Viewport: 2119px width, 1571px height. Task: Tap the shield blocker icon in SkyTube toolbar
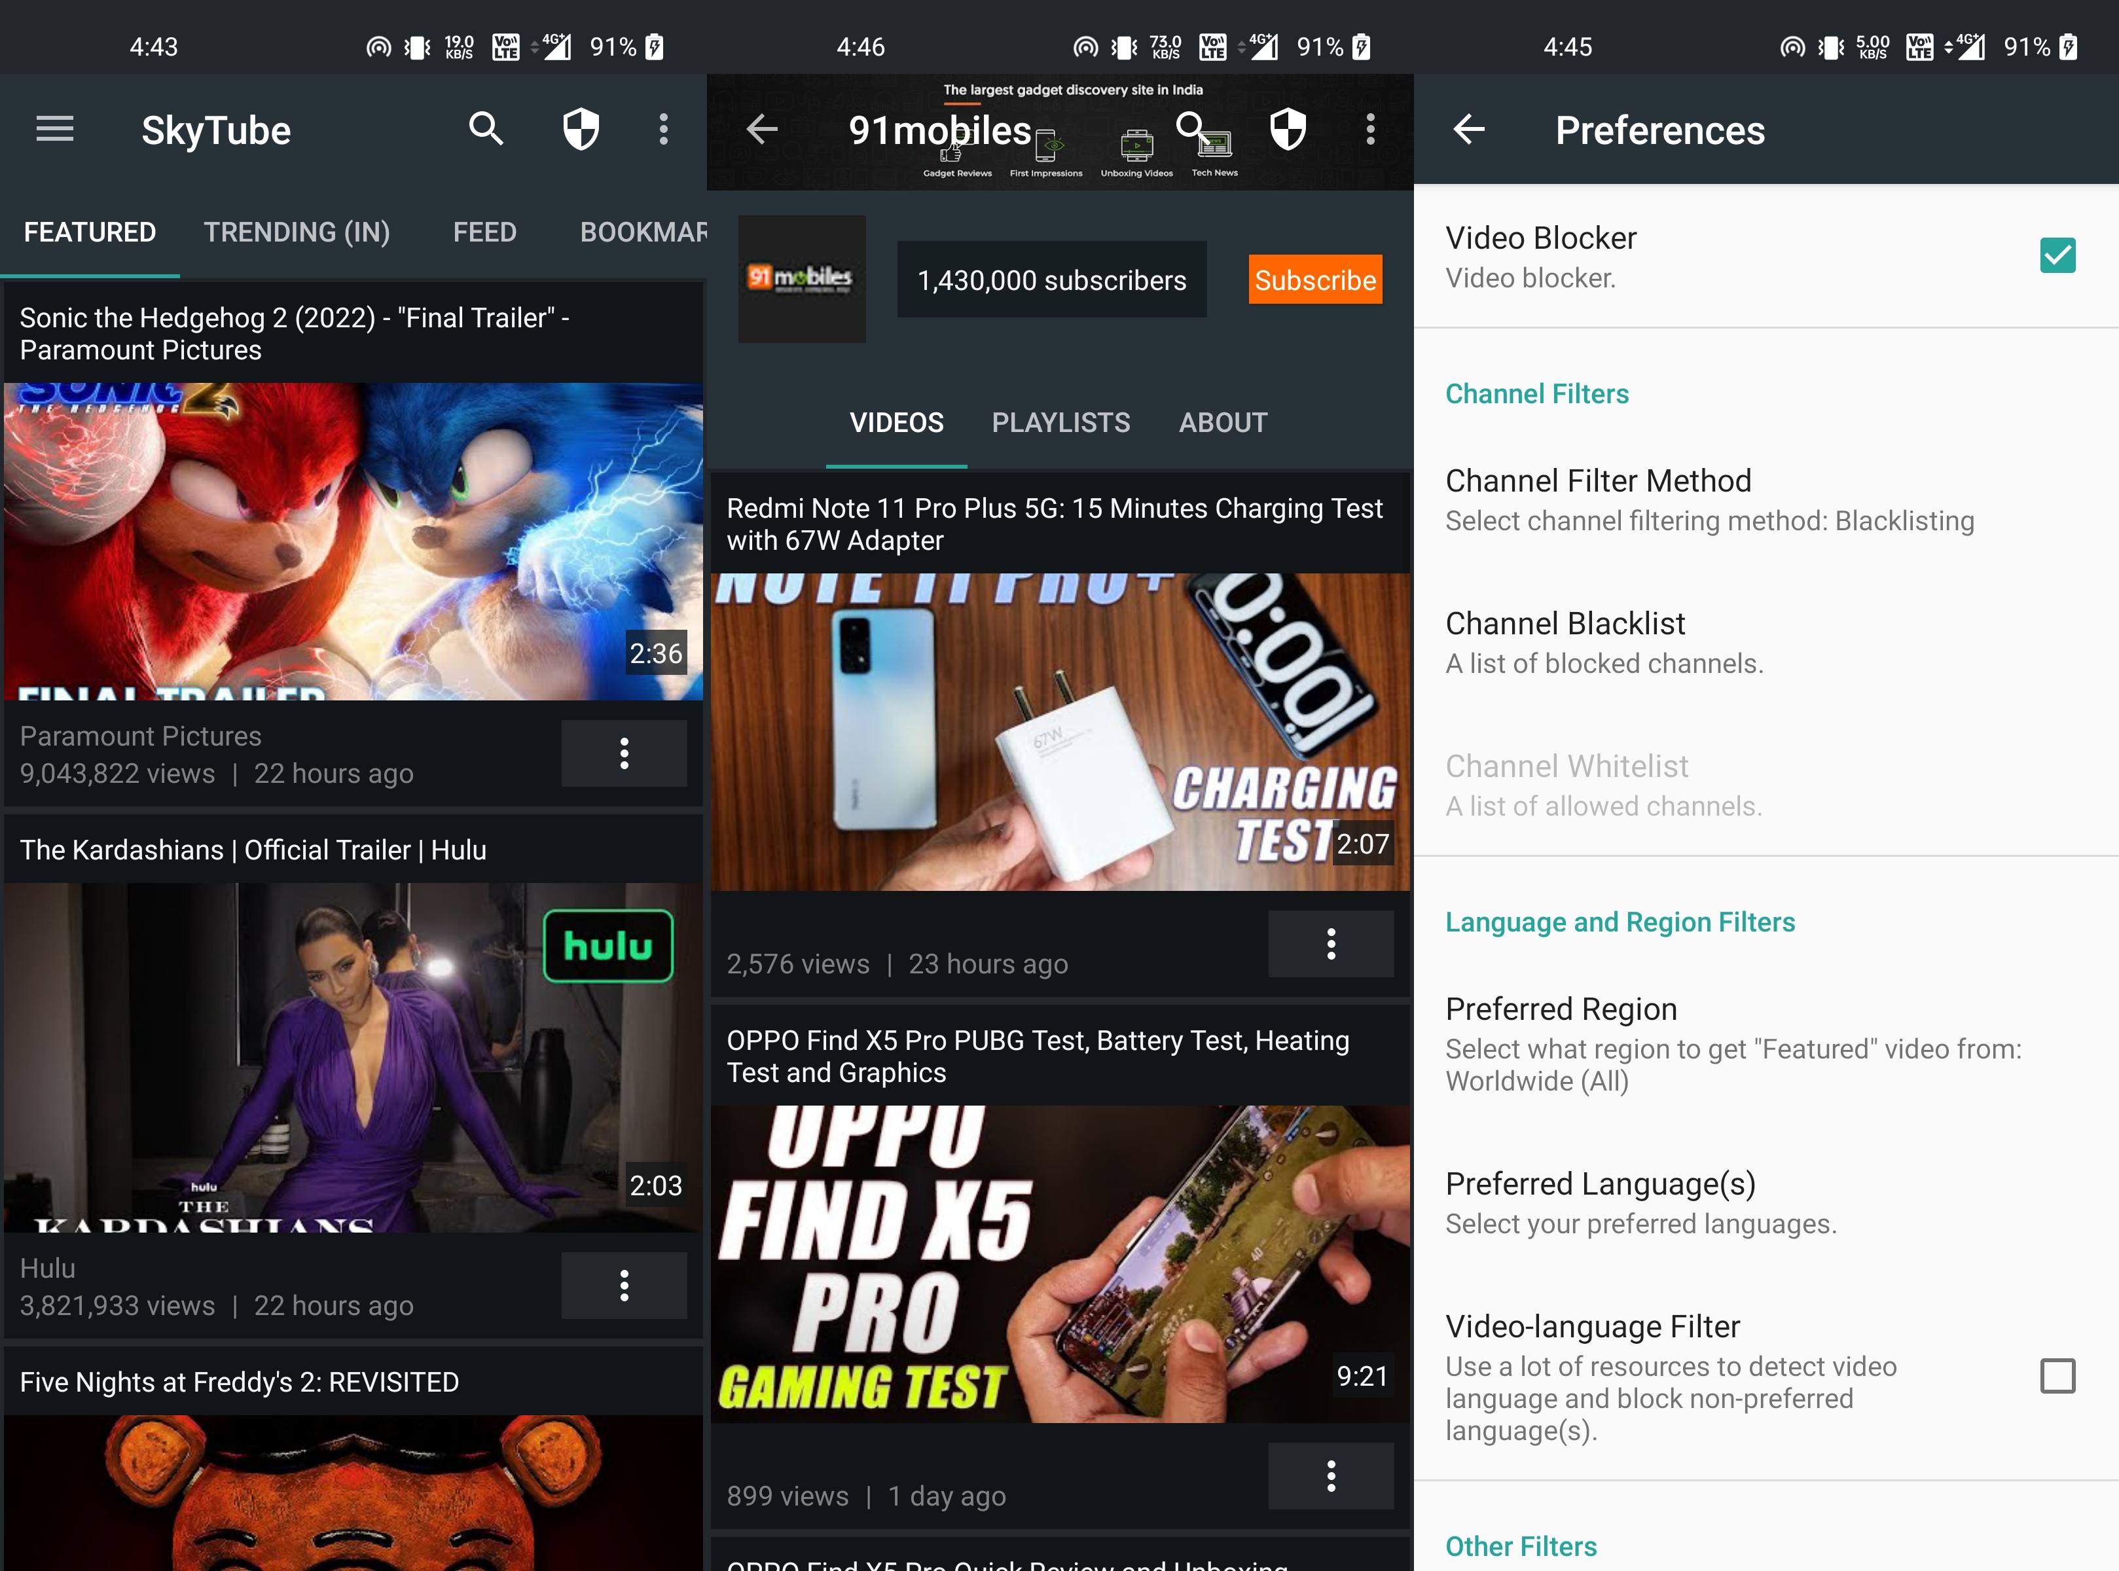(x=581, y=128)
